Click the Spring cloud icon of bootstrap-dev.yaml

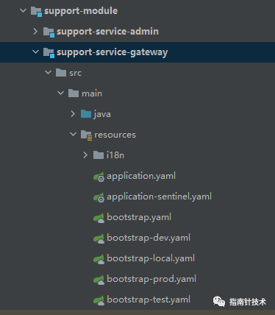coord(99,238)
